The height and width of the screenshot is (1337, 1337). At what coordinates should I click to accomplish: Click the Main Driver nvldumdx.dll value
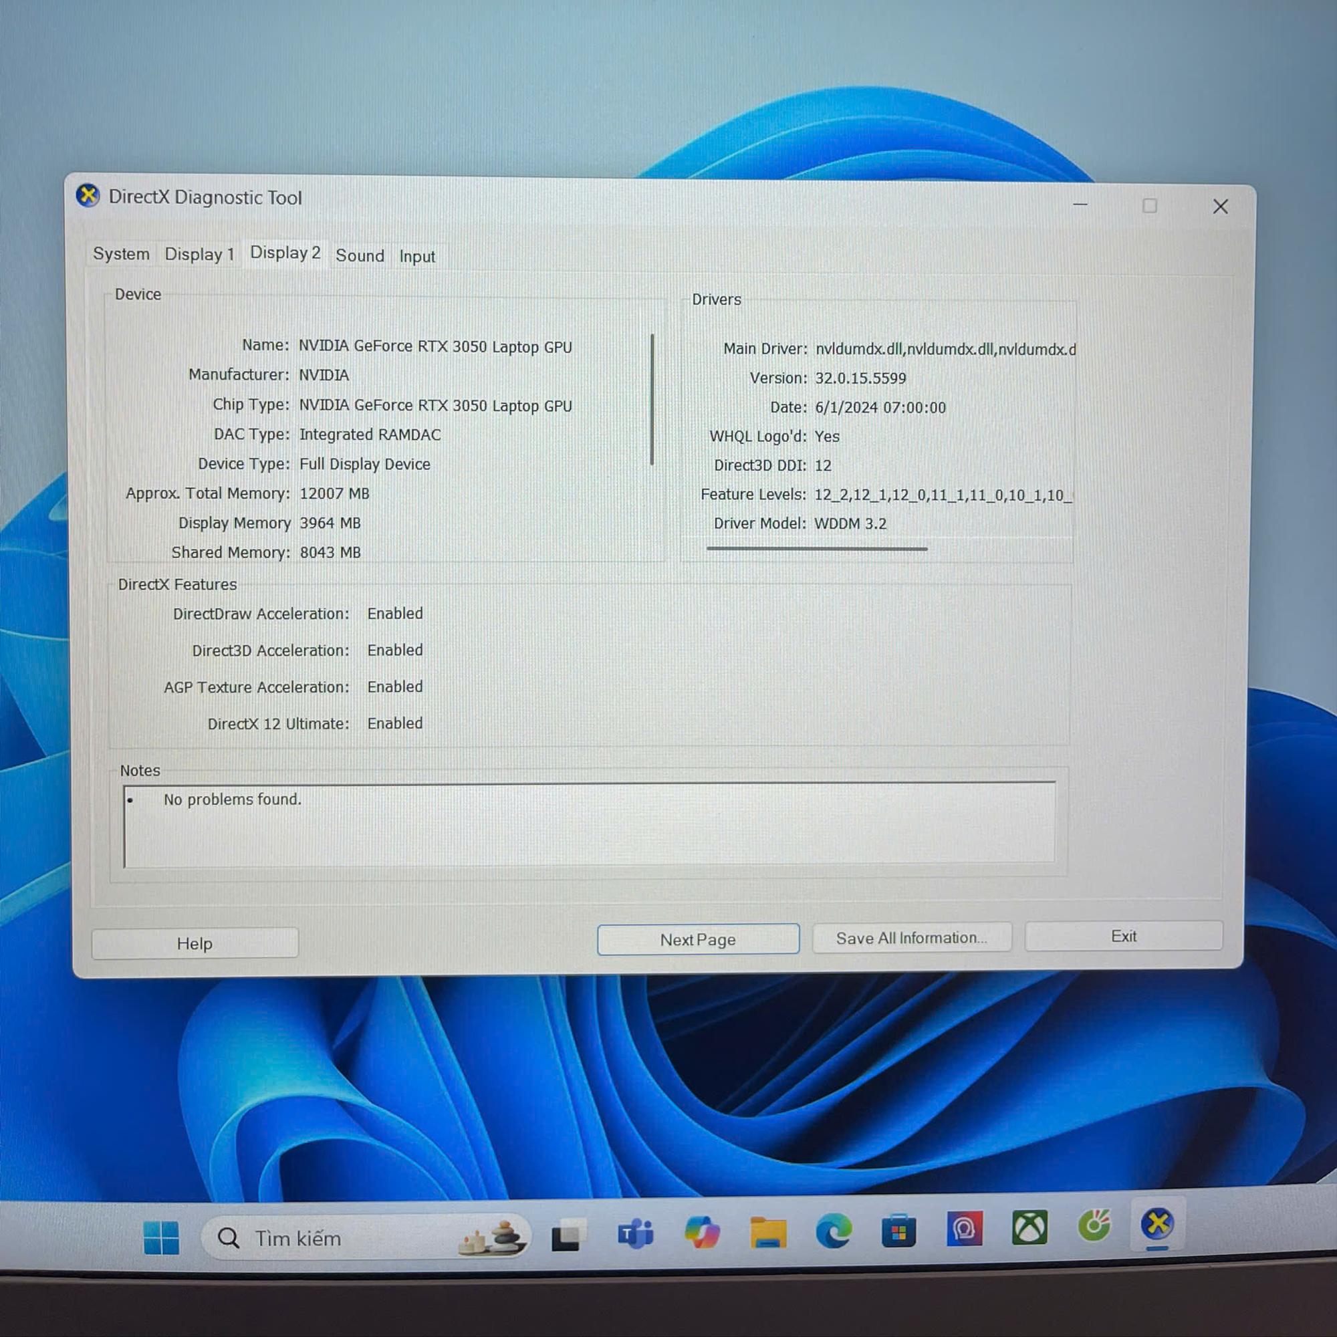945,349
